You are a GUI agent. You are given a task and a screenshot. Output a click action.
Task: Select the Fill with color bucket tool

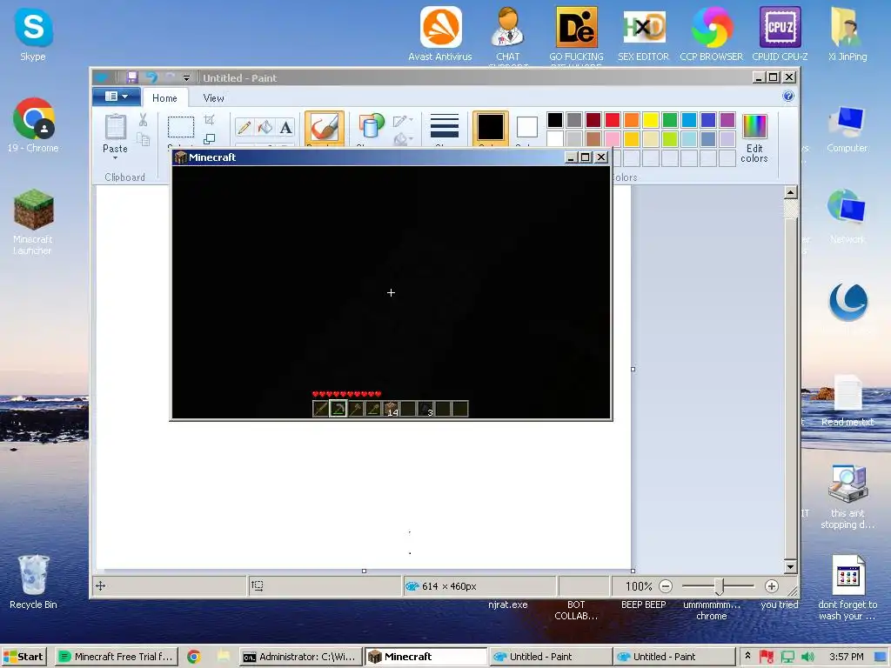point(265,127)
